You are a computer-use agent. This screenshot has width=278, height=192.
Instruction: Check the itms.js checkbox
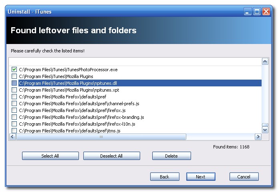(x=14, y=130)
